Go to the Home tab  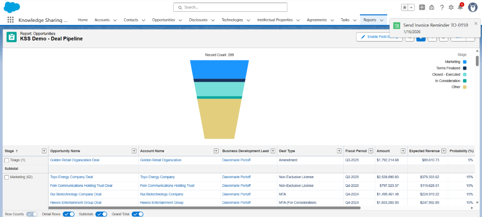pos(83,20)
